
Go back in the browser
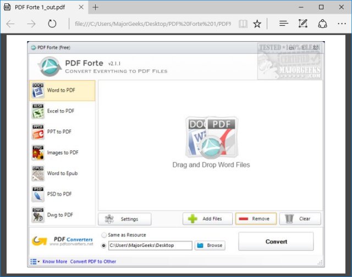pos(10,24)
